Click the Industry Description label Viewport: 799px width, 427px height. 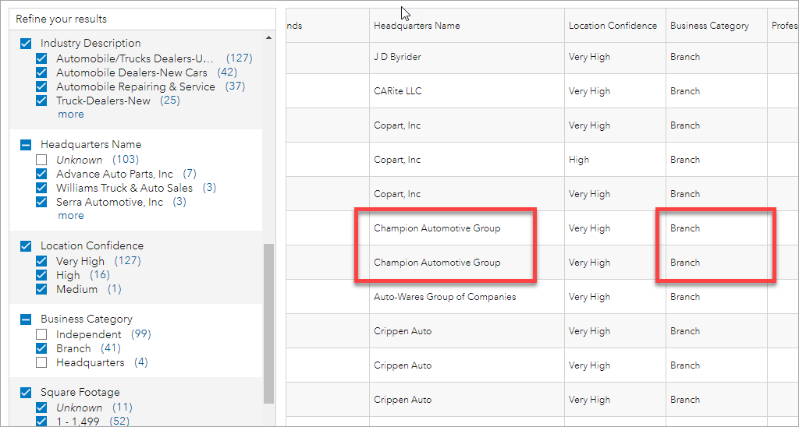[91, 44]
